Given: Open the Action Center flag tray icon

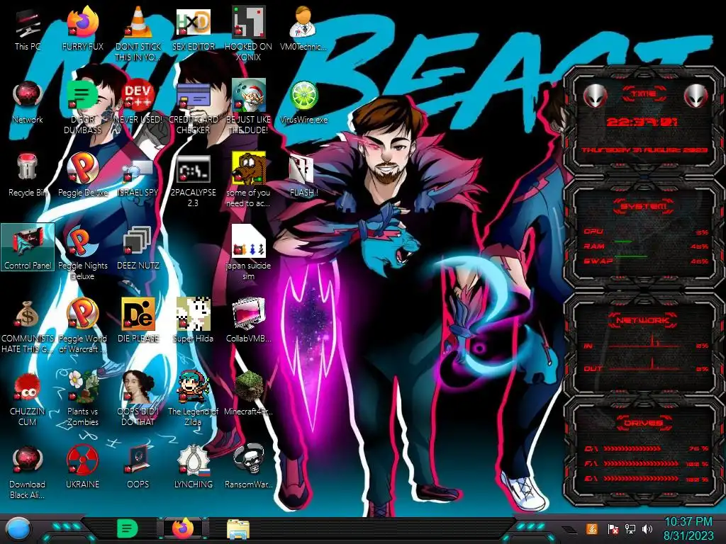Looking at the screenshot, I should coord(613,528).
